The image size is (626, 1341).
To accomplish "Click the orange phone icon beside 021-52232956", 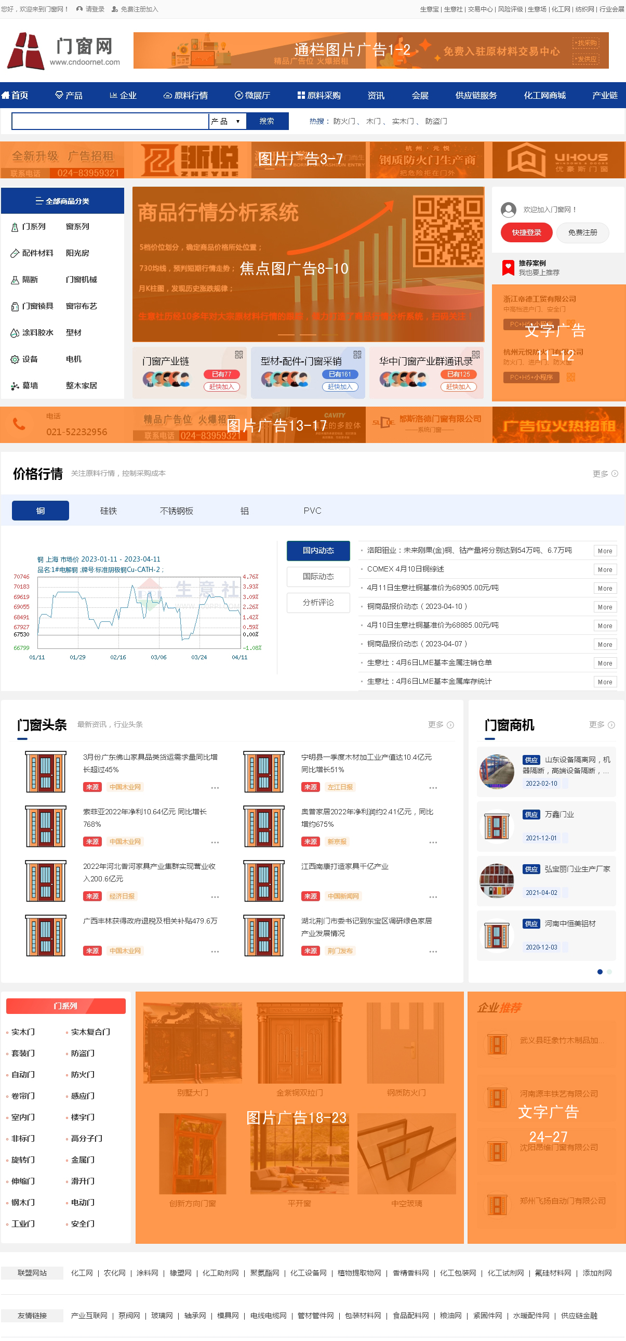I will coord(19,424).
